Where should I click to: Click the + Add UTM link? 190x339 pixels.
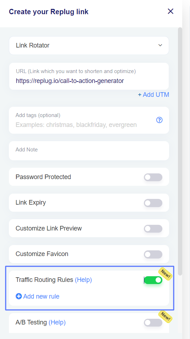153,95
